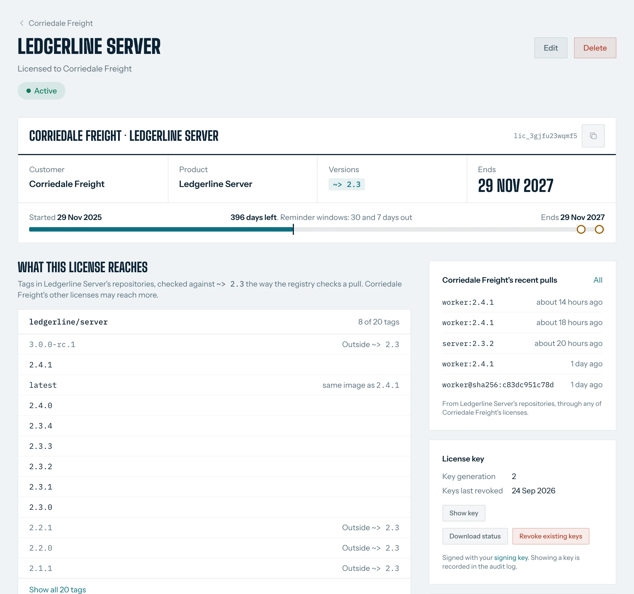Select the 2.3.1 tag row

[214, 487]
